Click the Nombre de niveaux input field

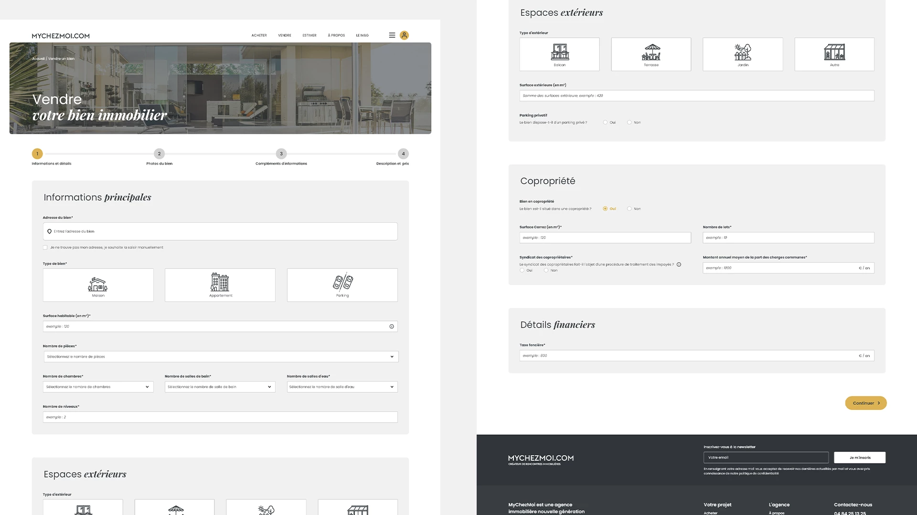coord(220,417)
